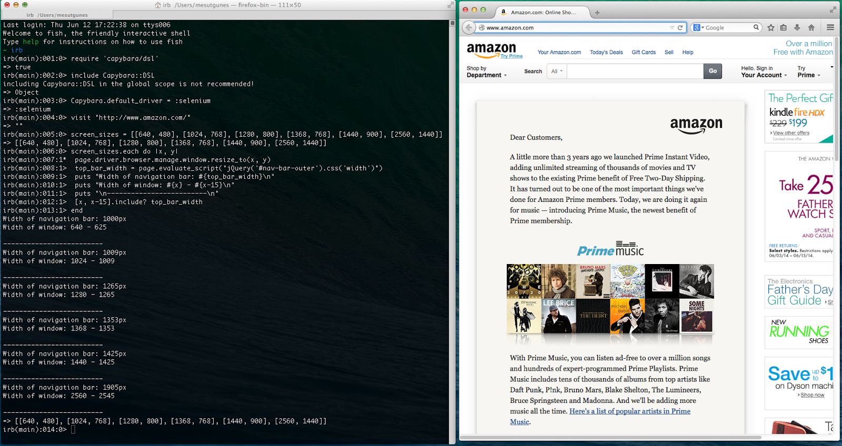
Task: Click the Google search input box
Action: 729,27
